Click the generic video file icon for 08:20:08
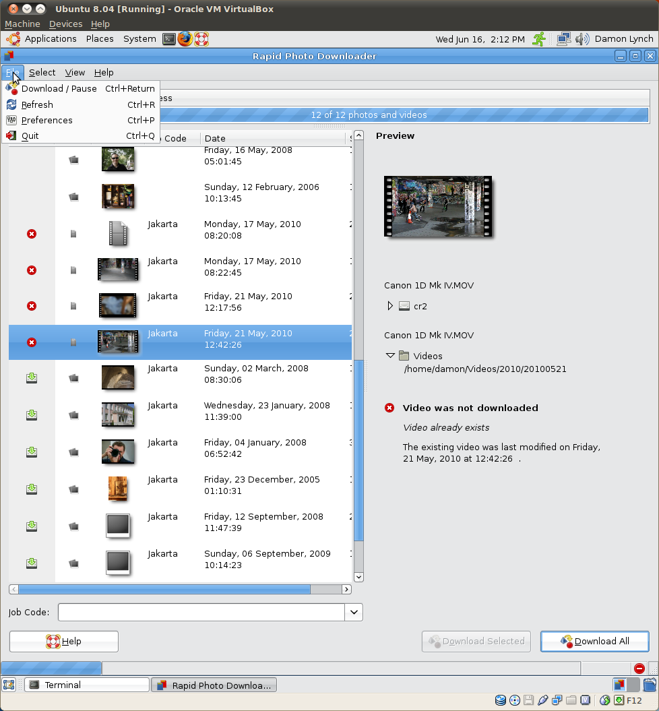The image size is (659, 711). [118, 233]
